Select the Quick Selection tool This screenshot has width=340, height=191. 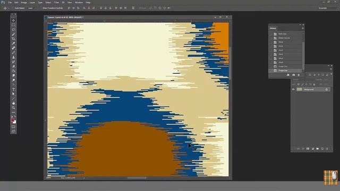coord(13,34)
